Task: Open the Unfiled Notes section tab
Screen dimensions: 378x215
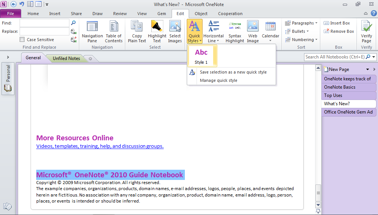Action: [x=66, y=58]
